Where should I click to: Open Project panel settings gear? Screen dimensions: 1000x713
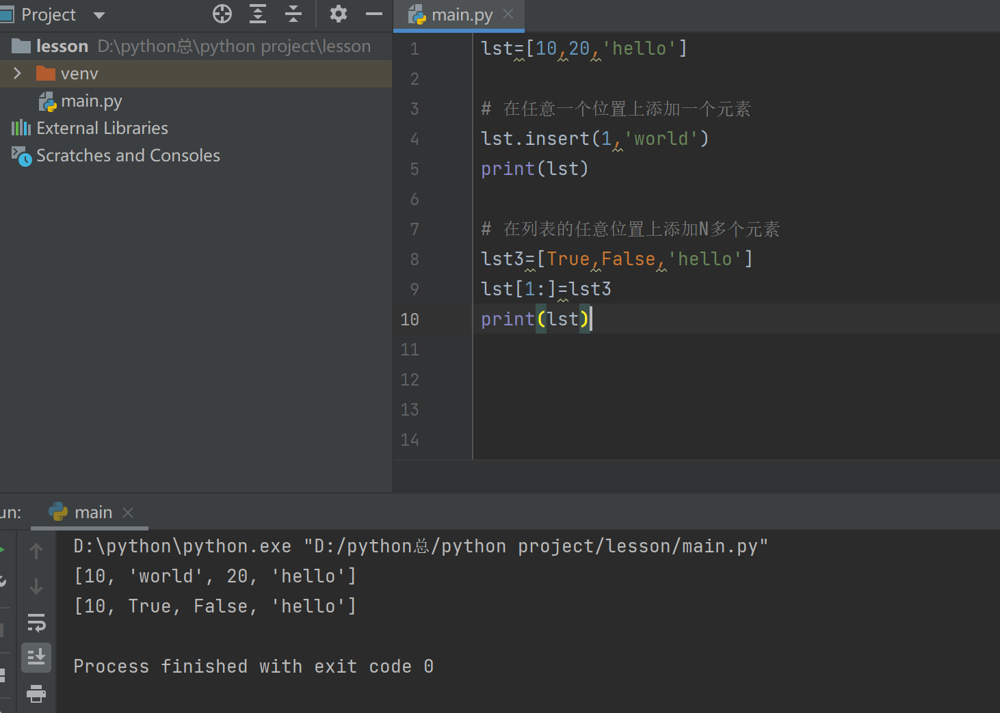tap(338, 14)
